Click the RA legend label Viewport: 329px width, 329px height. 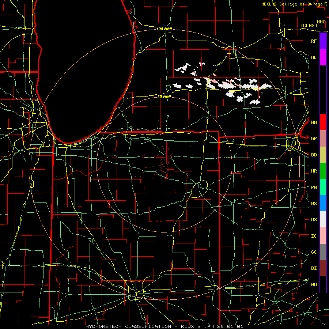point(314,188)
